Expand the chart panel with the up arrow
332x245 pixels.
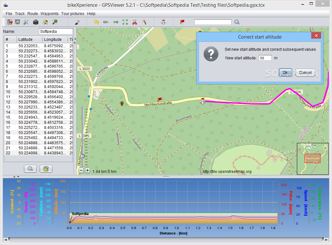point(14,176)
